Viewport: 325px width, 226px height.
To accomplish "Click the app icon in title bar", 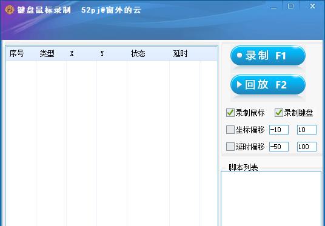I will [x=10, y=10].
